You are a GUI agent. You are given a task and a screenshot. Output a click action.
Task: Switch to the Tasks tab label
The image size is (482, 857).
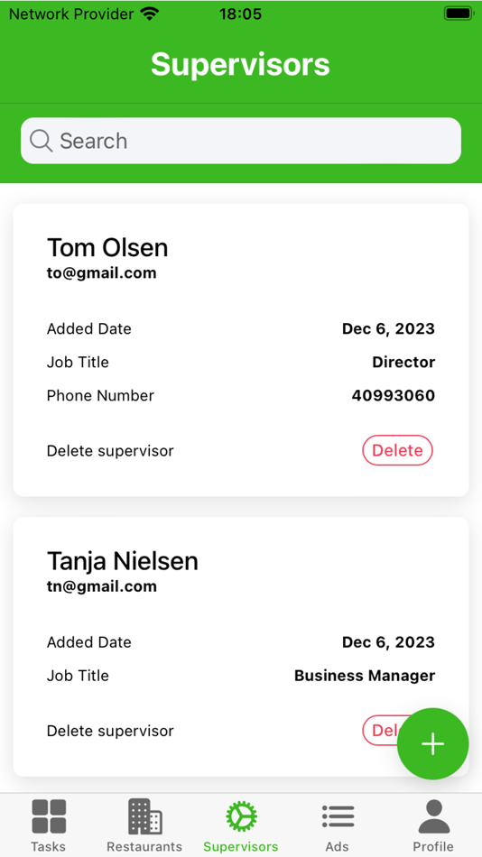pyautogui.click(x=48, y=846)
